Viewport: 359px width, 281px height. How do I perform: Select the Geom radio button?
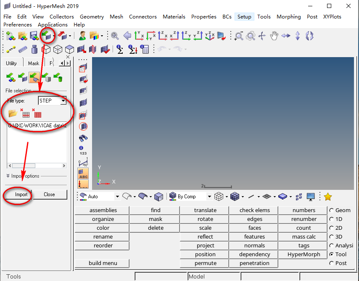(332, 210)
